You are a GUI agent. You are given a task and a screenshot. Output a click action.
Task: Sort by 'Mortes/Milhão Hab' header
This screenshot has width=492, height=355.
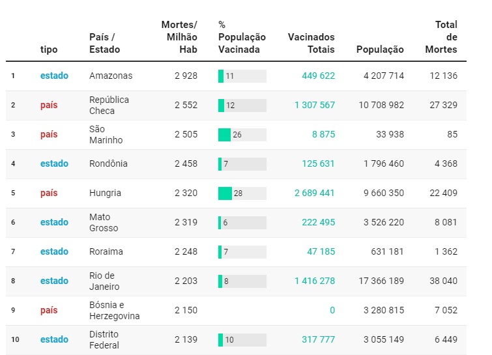179,37
